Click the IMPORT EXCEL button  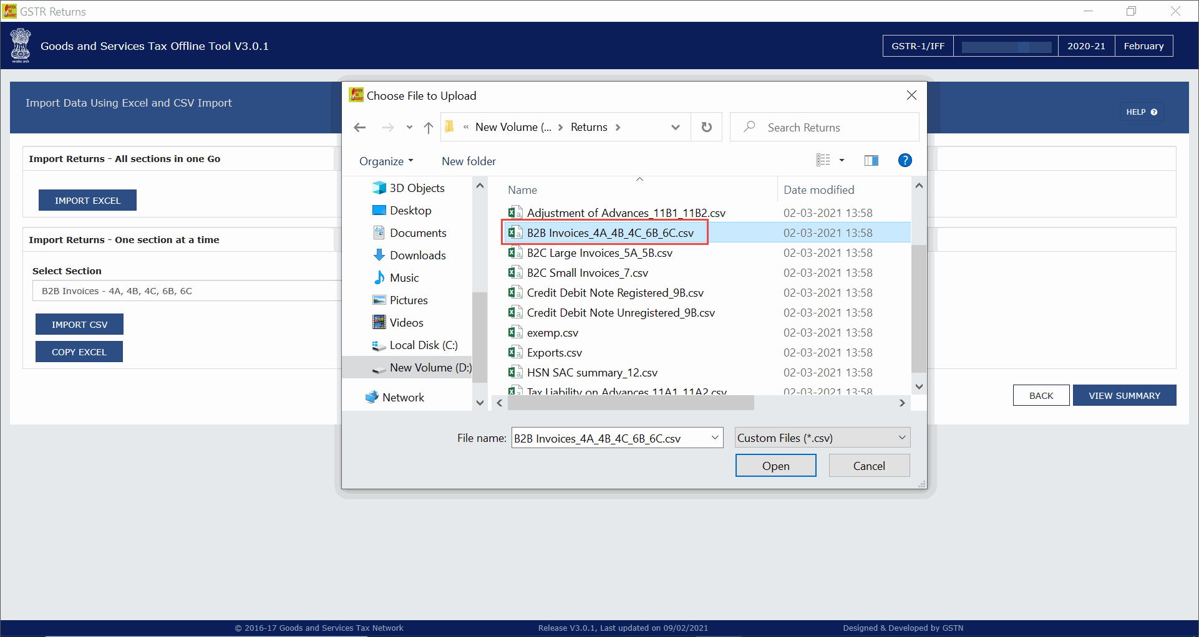click(87, 200)
